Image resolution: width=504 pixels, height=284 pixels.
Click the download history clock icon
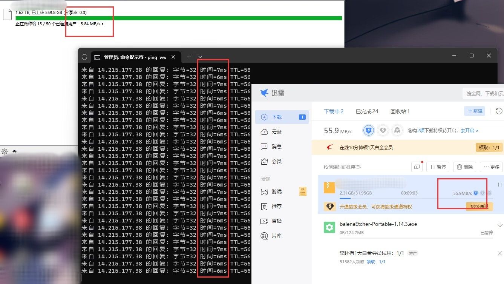click(499, 111)
